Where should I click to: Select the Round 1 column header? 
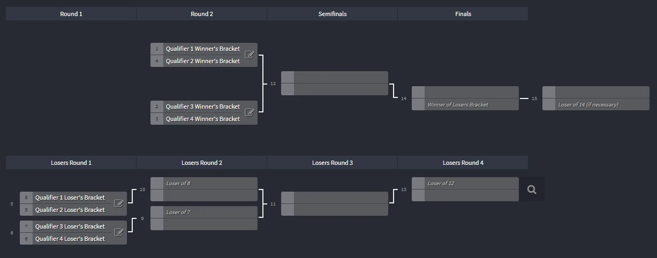[x=71, y=14]
